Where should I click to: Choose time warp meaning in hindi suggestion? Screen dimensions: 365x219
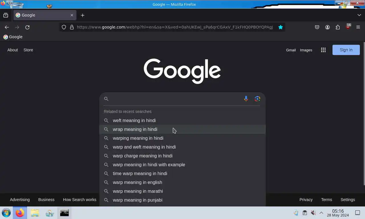[182, 173]
